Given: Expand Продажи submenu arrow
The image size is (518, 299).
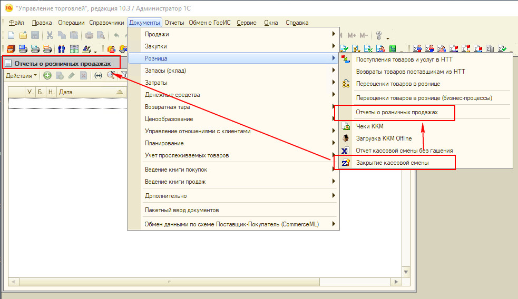Looking at the screenshot, I should [334, 34].
